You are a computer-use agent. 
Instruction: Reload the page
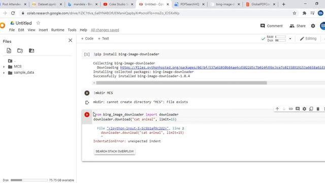(13, 13)
